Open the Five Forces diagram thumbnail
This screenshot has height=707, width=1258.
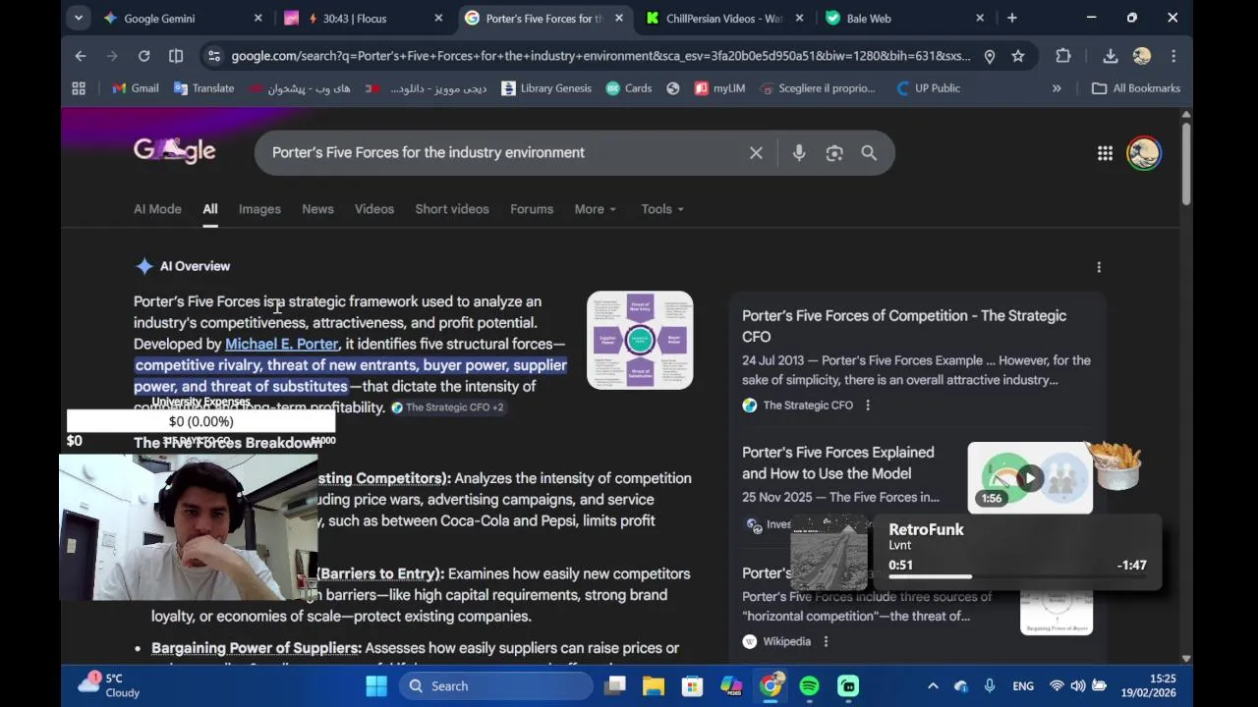[x=640, y=341]
